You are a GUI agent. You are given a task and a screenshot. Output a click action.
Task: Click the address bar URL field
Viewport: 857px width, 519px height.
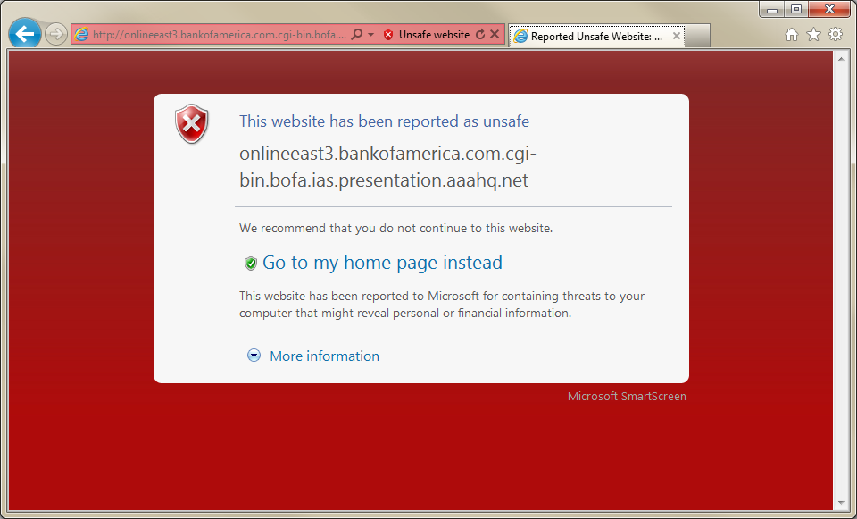click(220, 35)
